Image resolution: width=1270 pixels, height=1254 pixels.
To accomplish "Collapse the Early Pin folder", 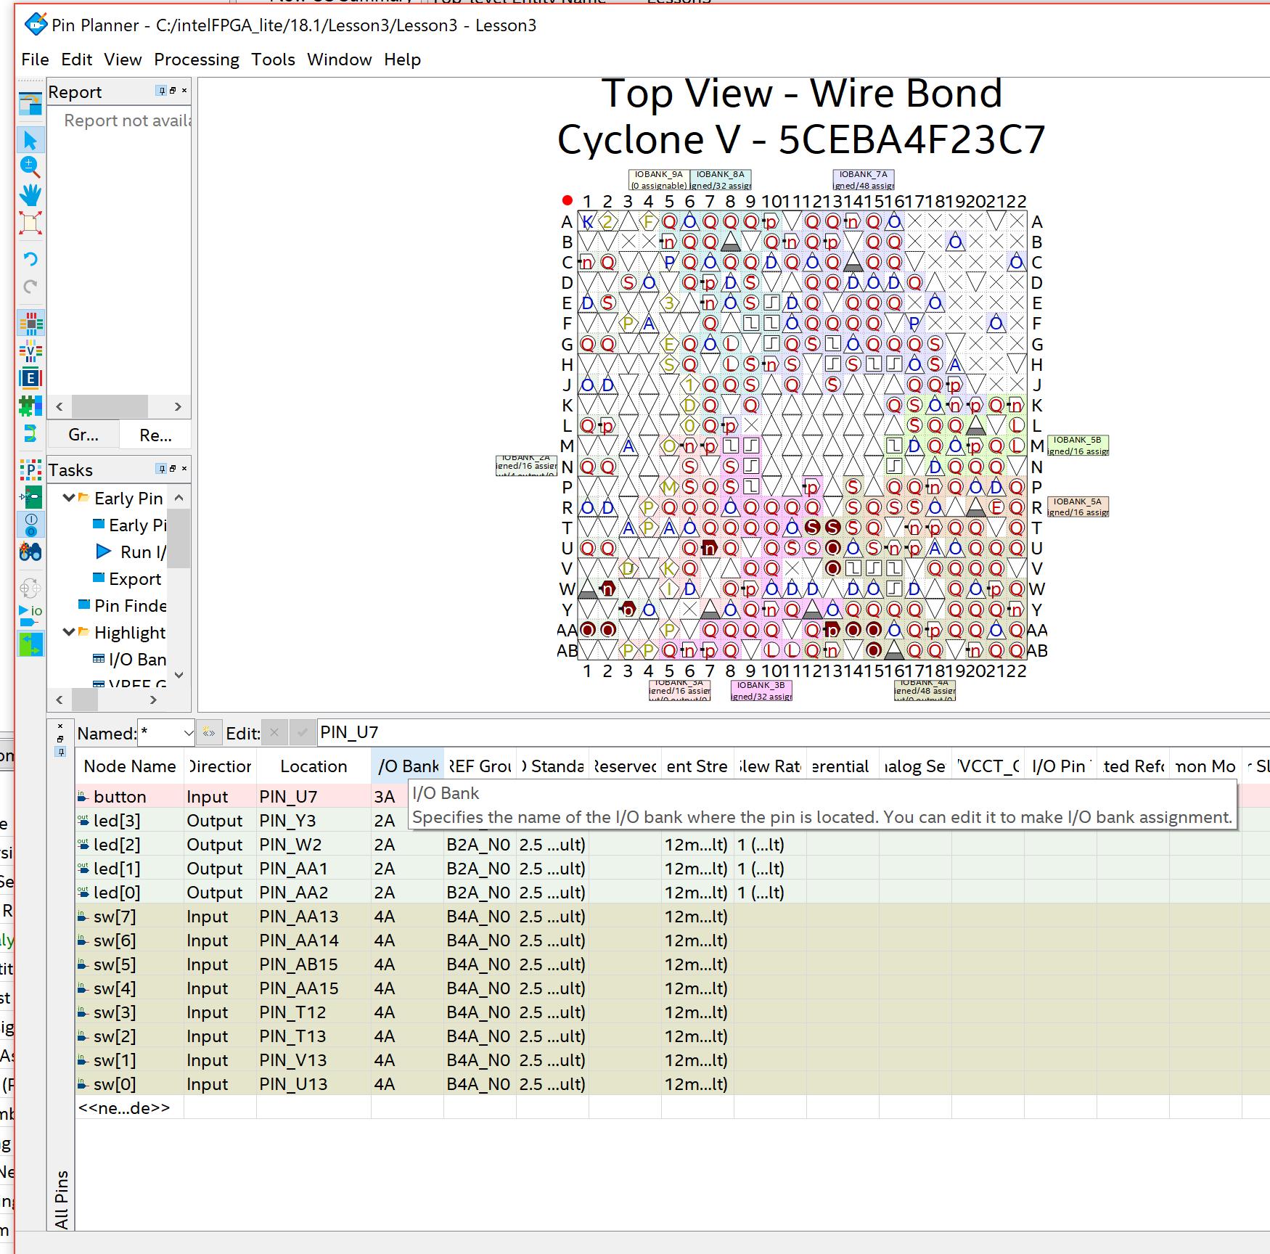I will pos(69,498).
